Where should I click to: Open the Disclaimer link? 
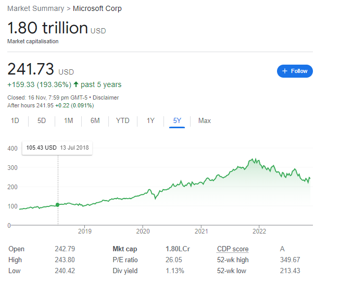click(x=106, y=97)
